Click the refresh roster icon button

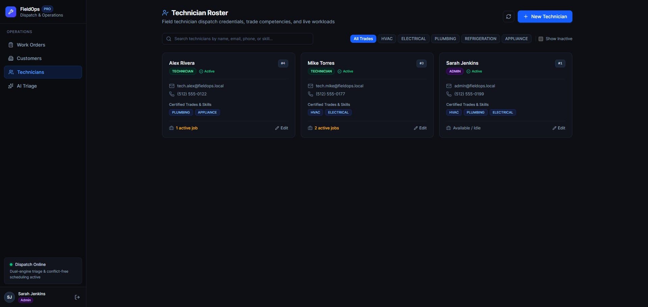click(x=509, y=17)
